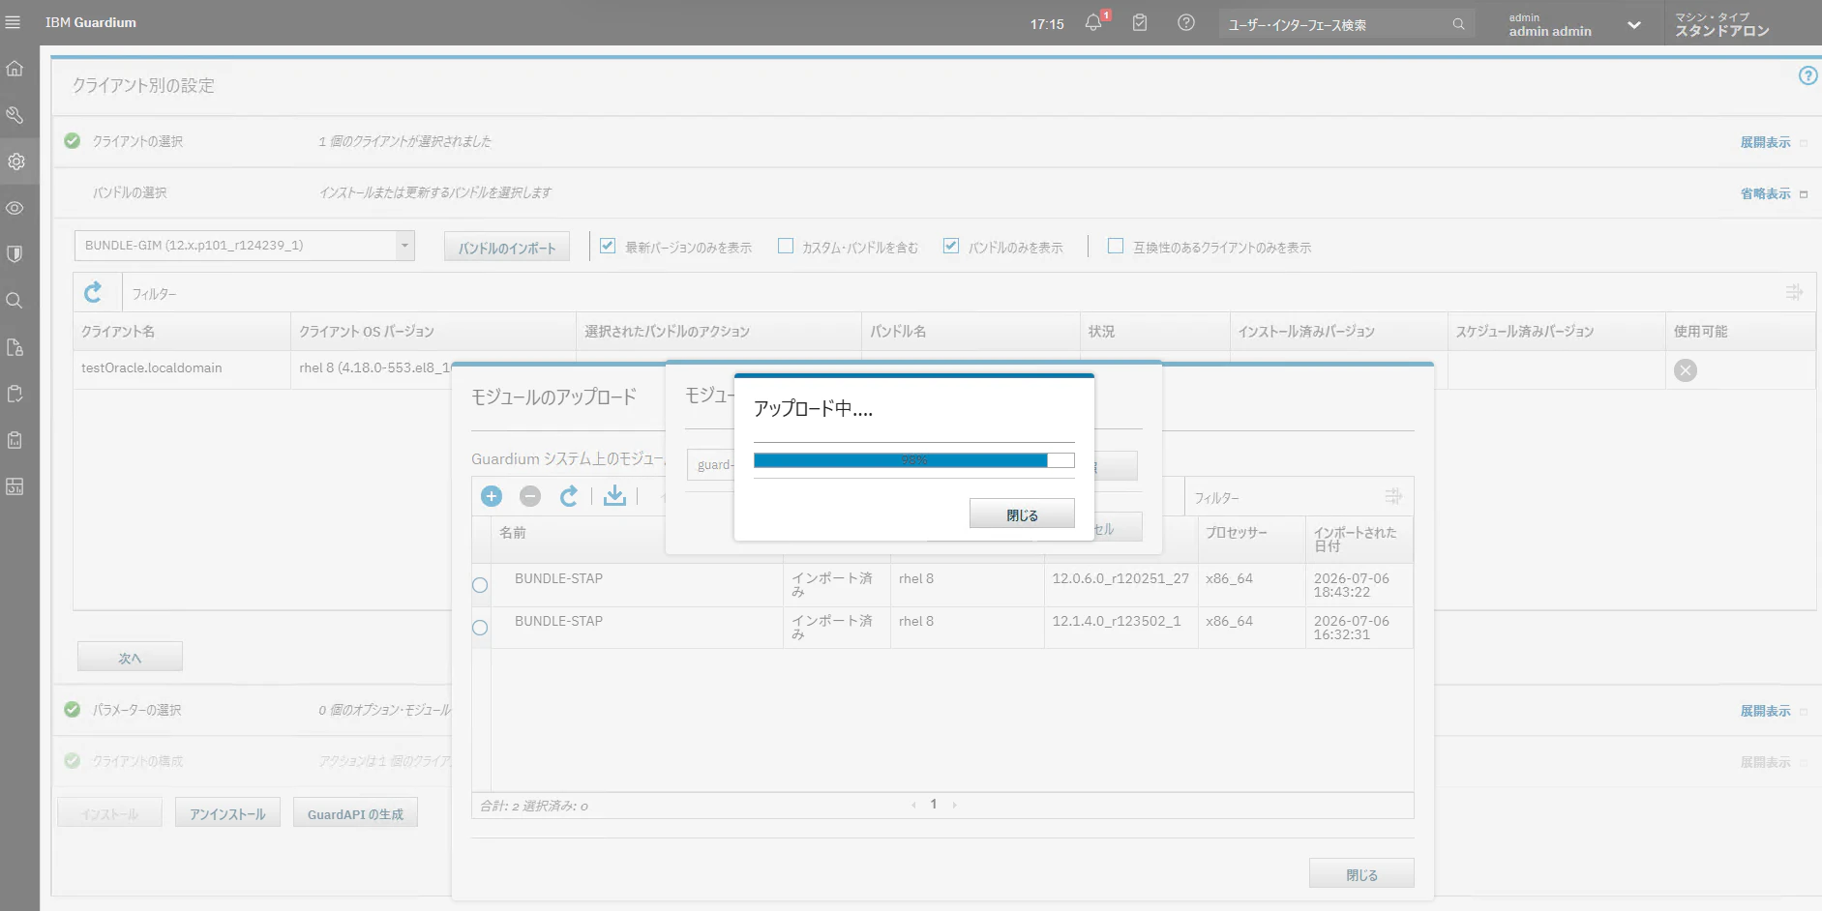Close the モジュールのアップロード dialog
Image resolution: width=1822 pixels, height=911 pixels.
pyautogui.click(x=1361, y=873)
